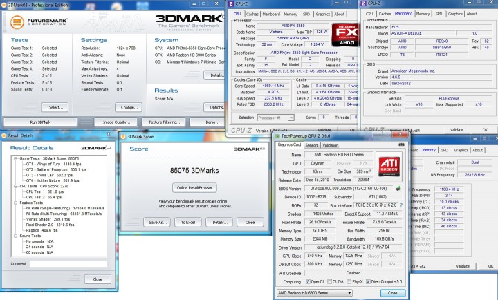Image resolution: width=498 pixels, height=300 pixels.
Task: Click the BIOS save icon in GPU-Z
Action: [x=398, y=188]
